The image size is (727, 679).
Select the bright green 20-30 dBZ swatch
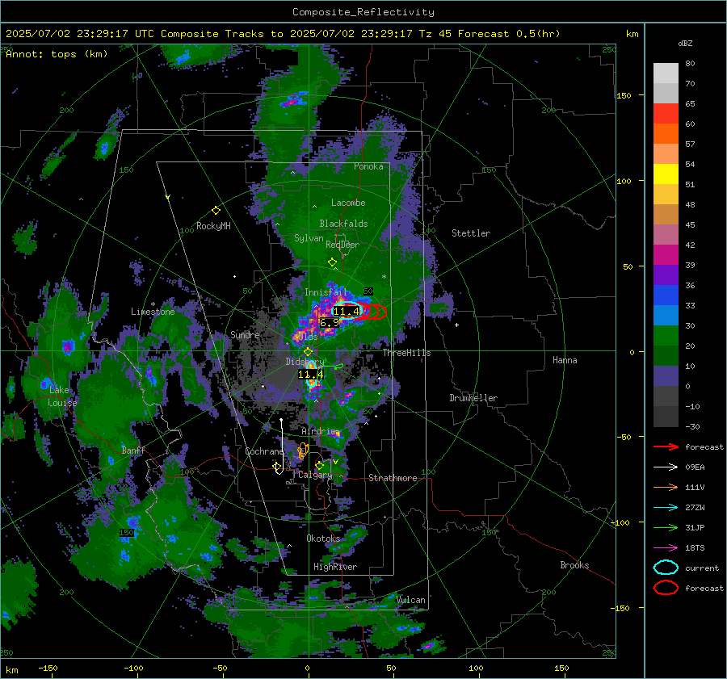666,336
